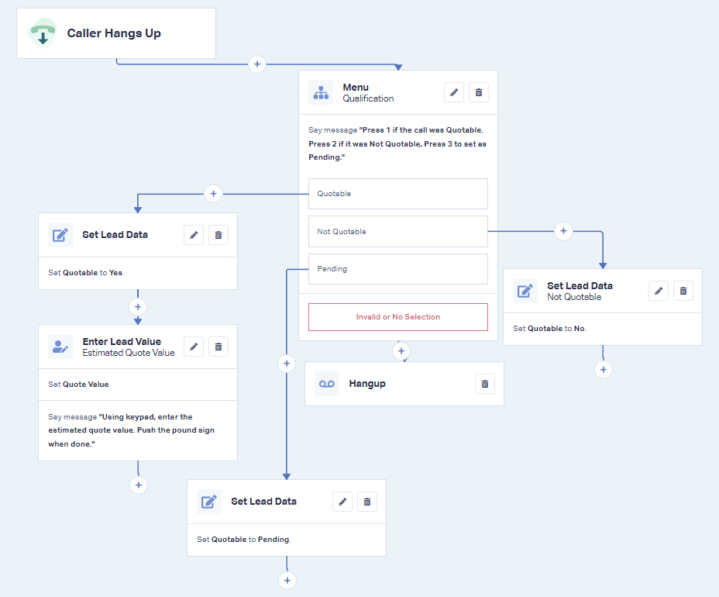Viewport: 719px width, 597px height.
Task: Select the Quotable menu option
Action: [398, 194]
